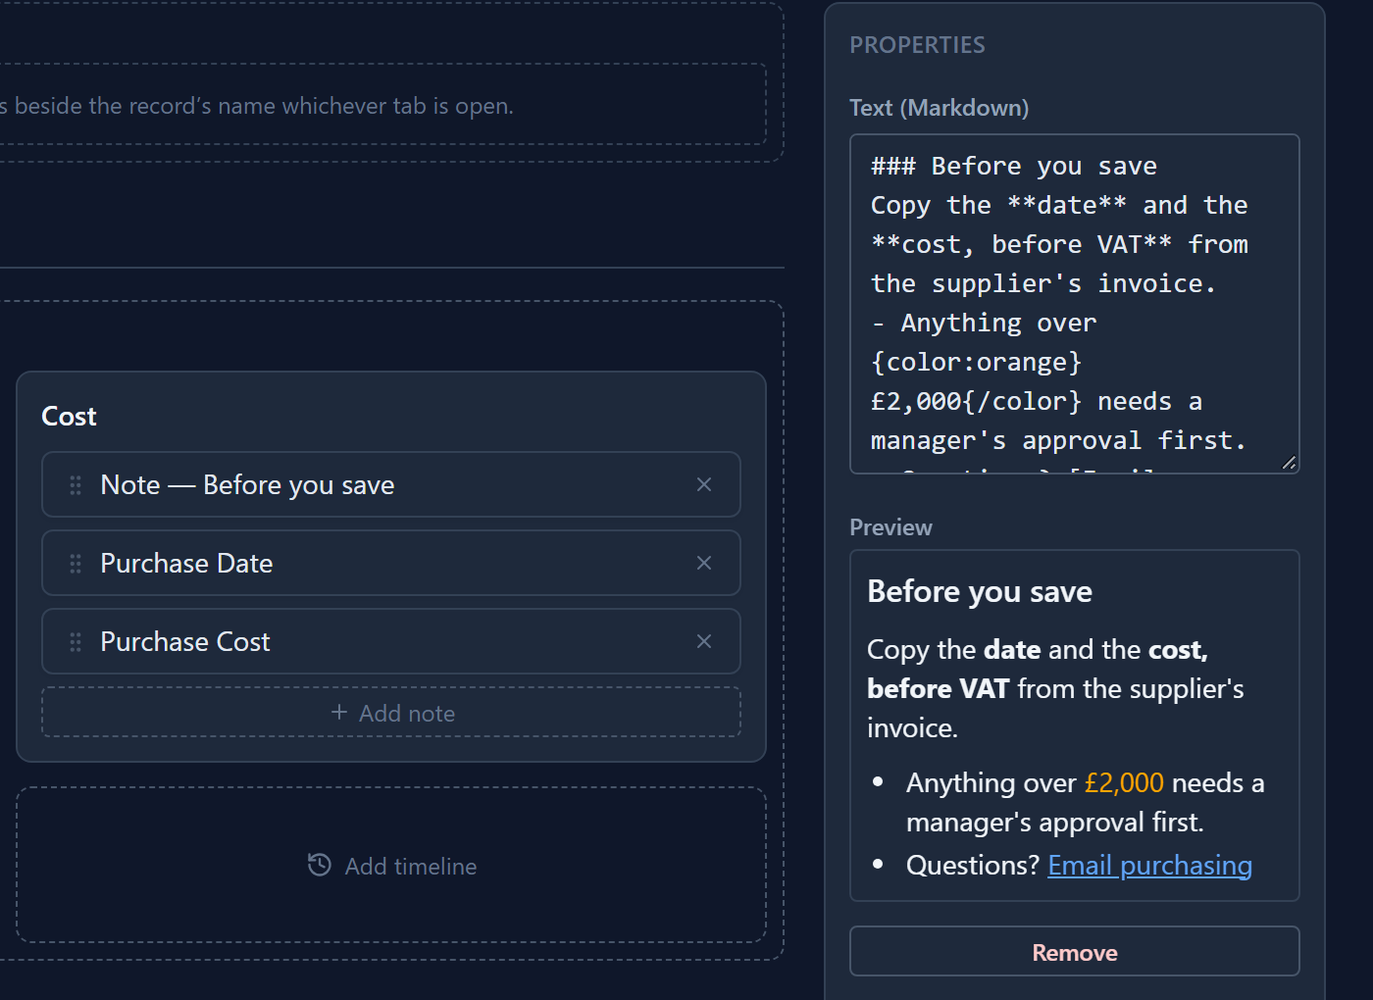Image resolution: width=1373 pixels, height=1000 pixels.
Task: Click the history clock icon for timeline
Action: tap(320, 865)
